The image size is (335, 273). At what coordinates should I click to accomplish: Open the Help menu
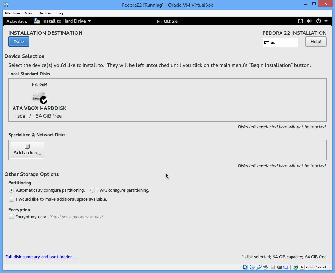[x=60, y=13]
